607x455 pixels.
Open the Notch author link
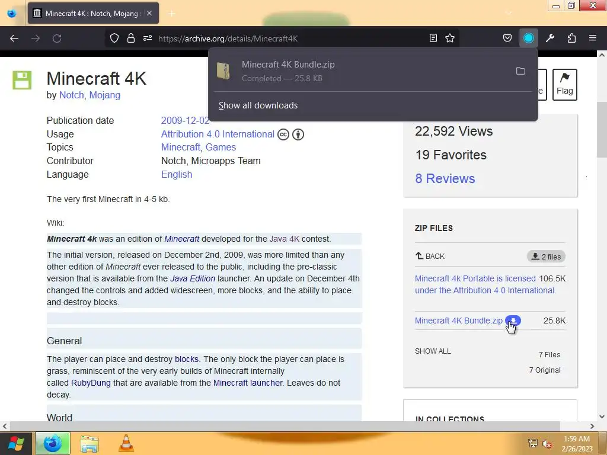point(71,95)
